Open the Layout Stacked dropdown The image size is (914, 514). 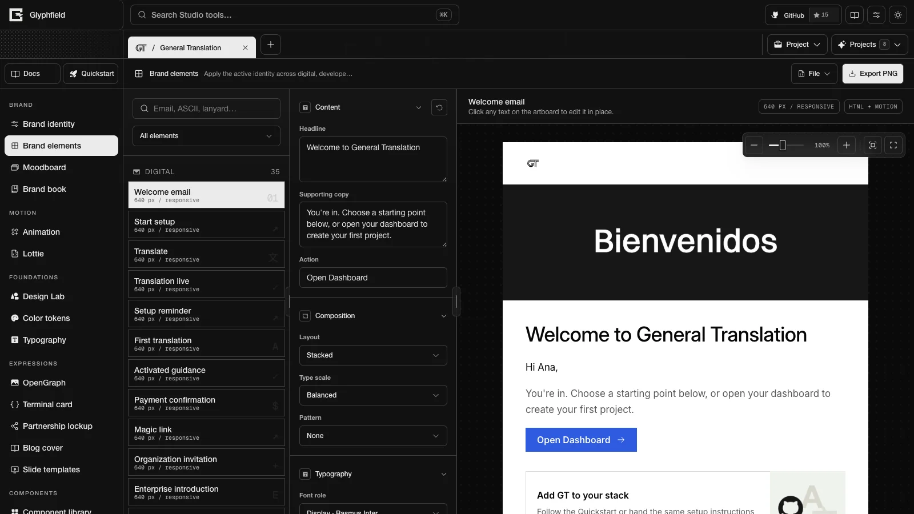(x=373, y=355)
